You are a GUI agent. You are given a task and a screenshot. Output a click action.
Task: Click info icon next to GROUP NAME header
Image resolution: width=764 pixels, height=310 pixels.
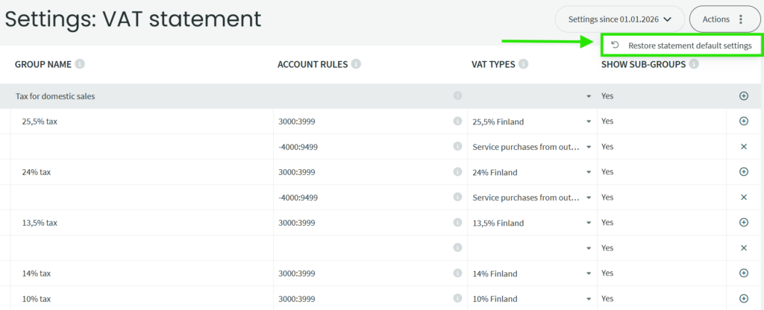80,64
